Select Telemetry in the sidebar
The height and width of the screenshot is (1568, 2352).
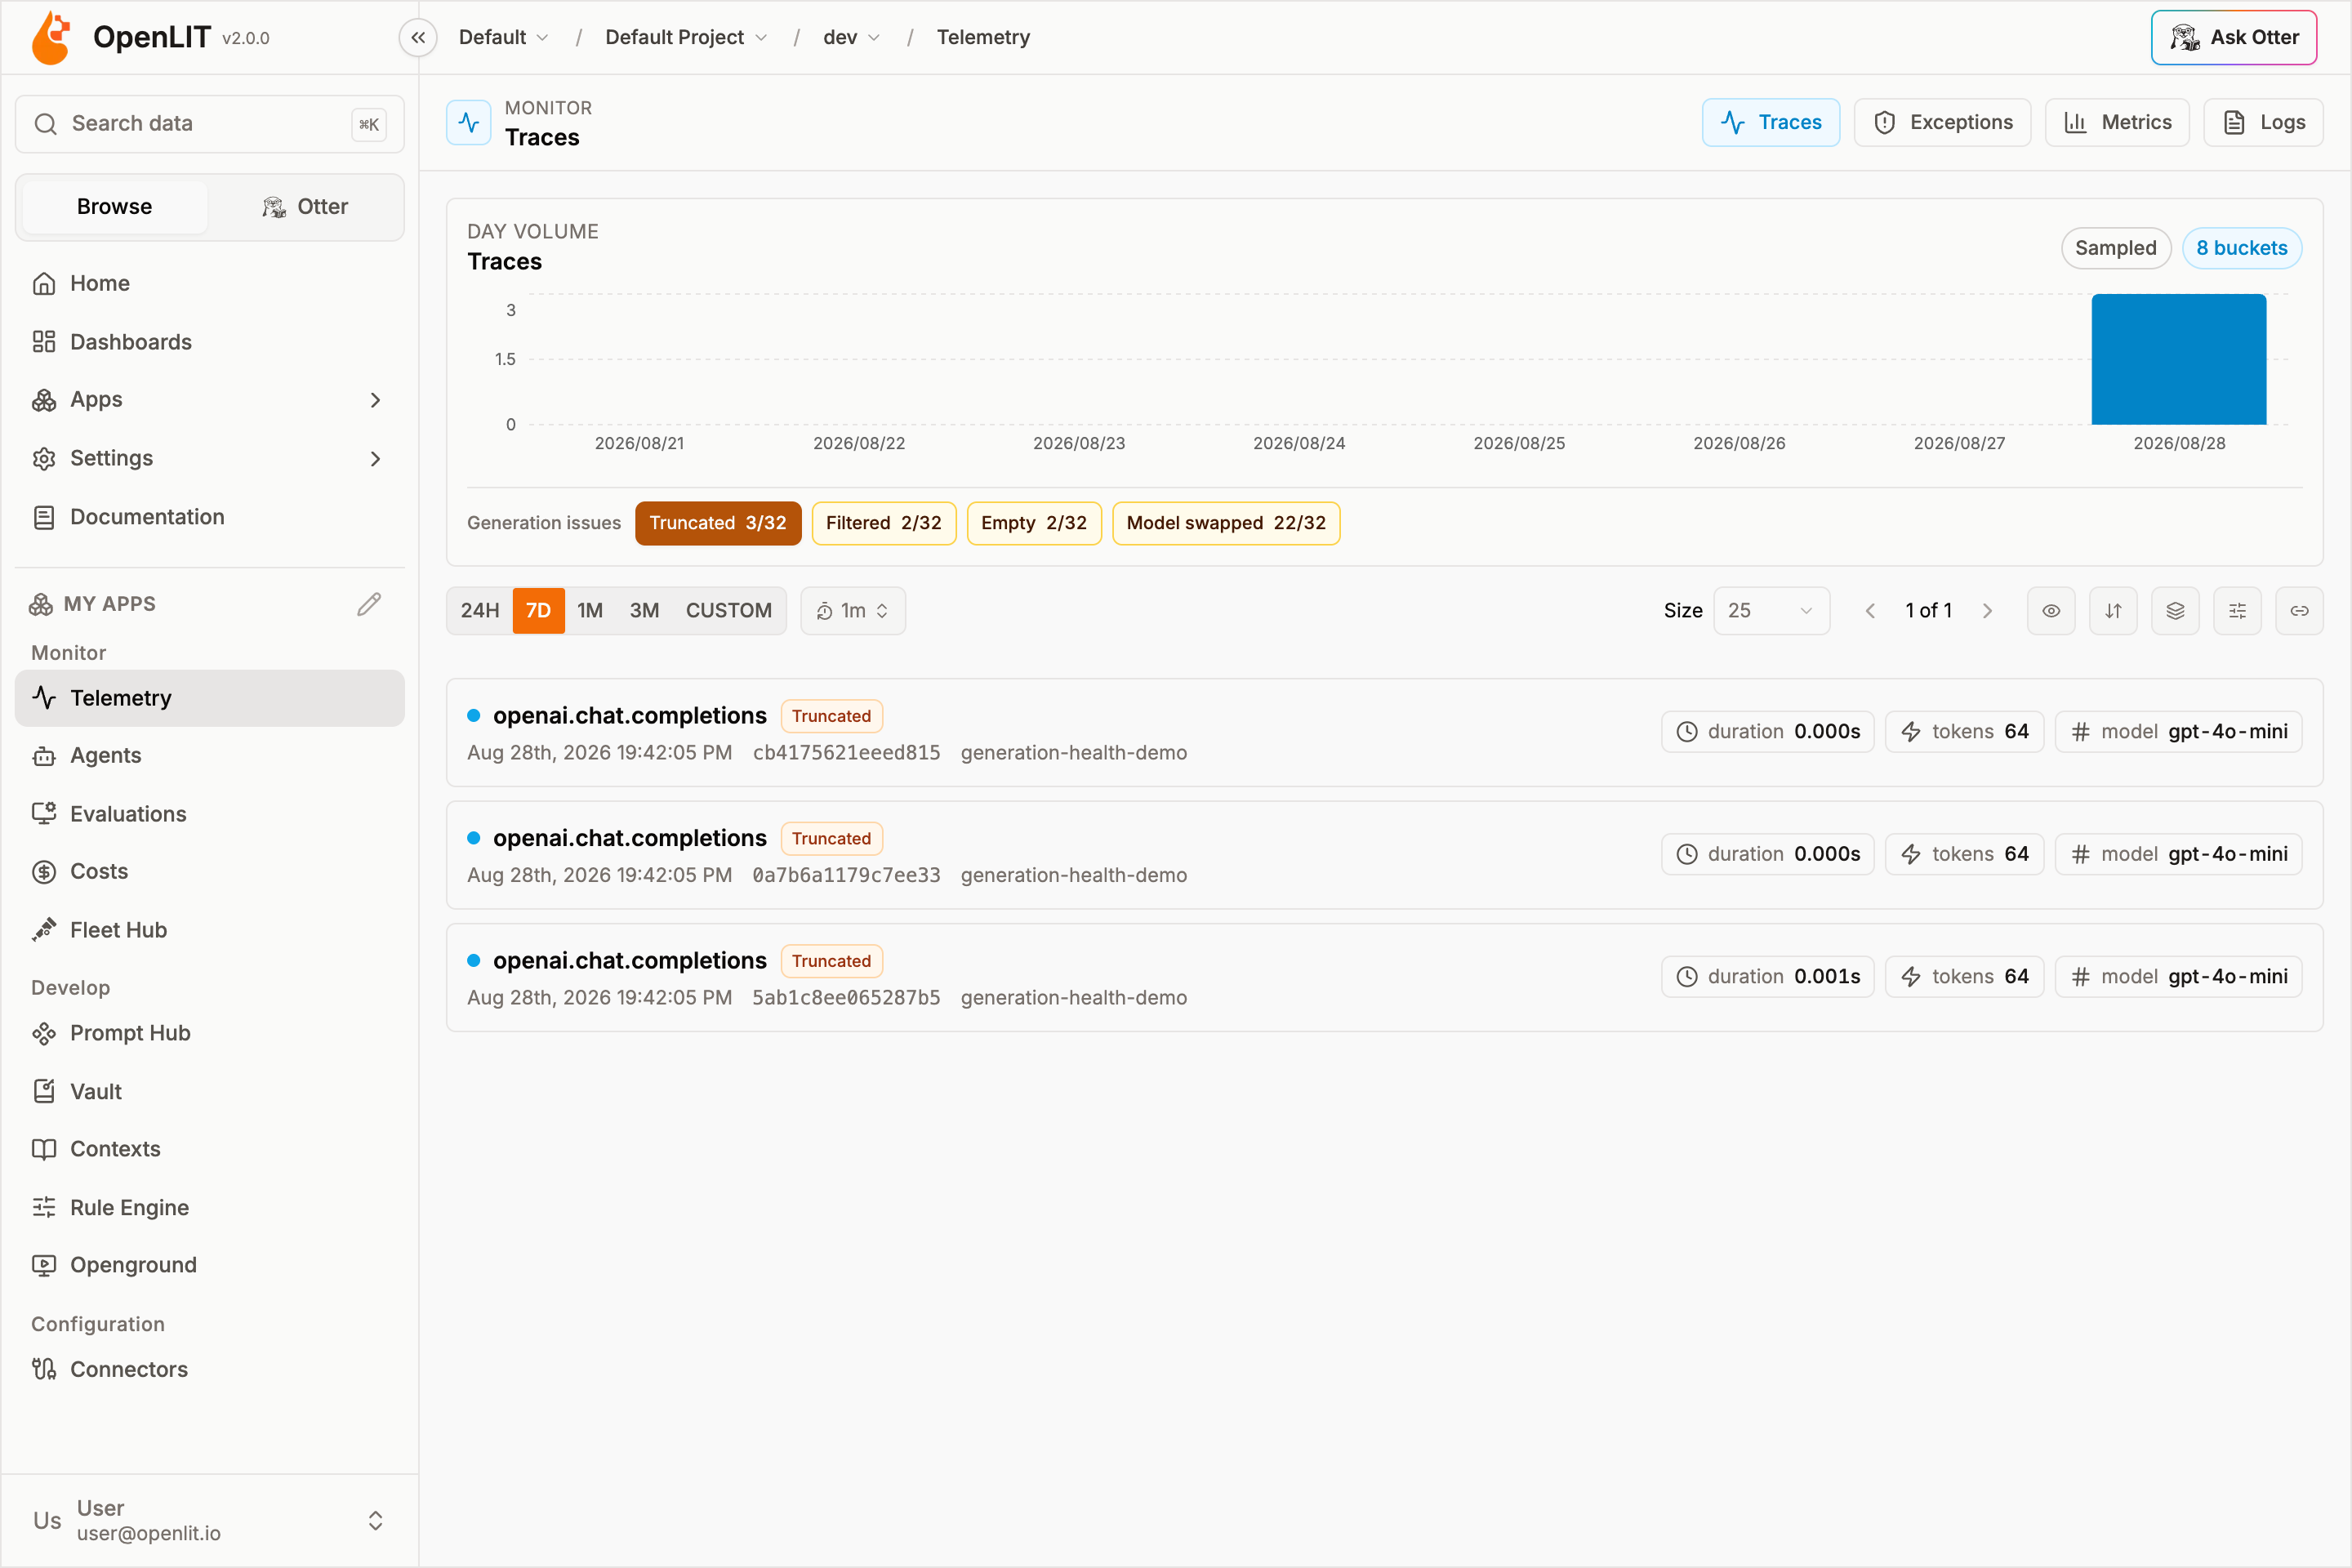[210, 698]
